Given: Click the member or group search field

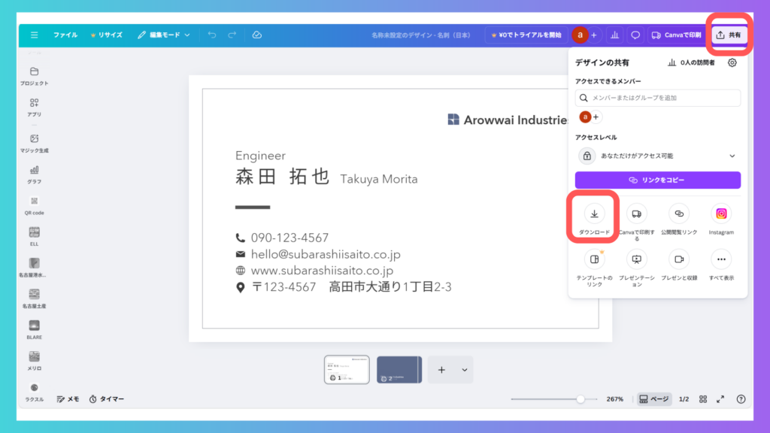Looking at the screenshot, I should (657, 98).
